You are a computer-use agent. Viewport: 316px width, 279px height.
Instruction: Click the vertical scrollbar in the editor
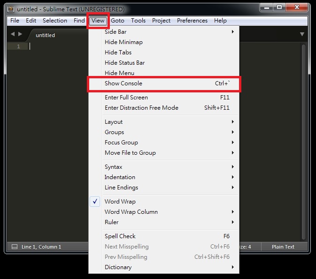[304, 141]
